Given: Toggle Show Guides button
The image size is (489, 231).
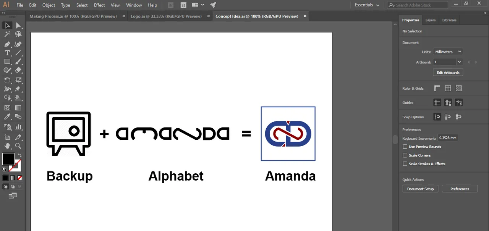Looking at the screenshot, I should (437, 102).
